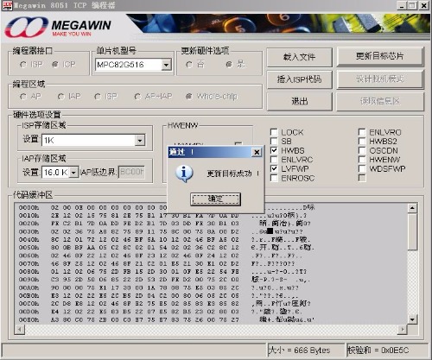Screen dimensions: 432x360
Task: Click the 更新目标芯片 button
Action: point(380,57)
